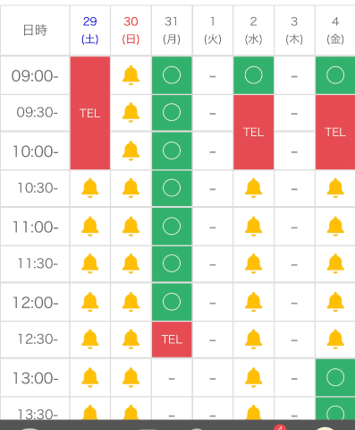The width and height of the screenshot is (355, 430).
Task: Book the available circle slot Monday 31 at 09:00
Action: tap(172, 75)
